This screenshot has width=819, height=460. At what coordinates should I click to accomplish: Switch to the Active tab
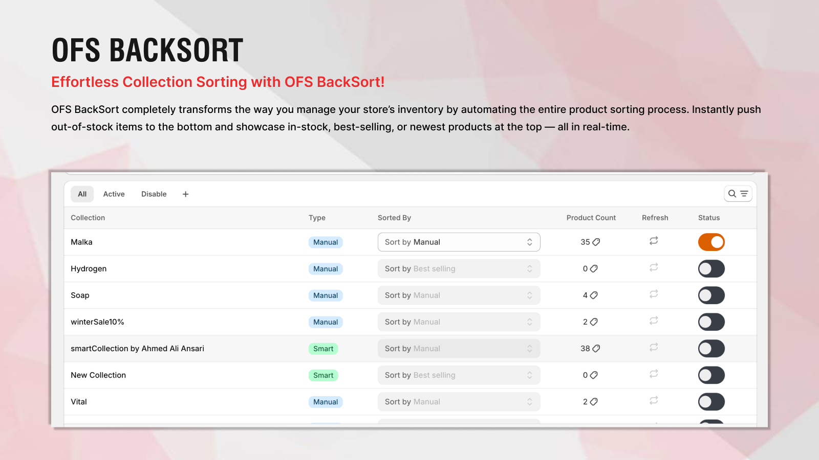[x=114, y=194]
